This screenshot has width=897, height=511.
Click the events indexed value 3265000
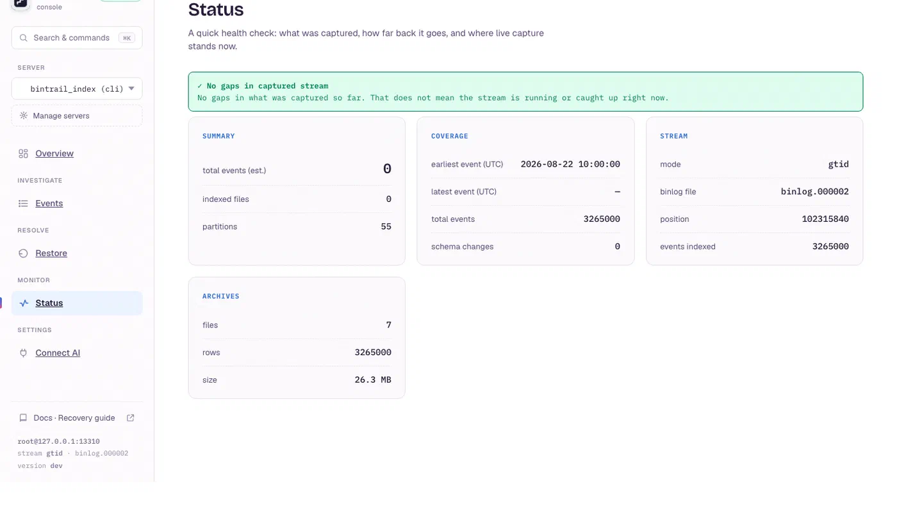(x=830, y=247)
